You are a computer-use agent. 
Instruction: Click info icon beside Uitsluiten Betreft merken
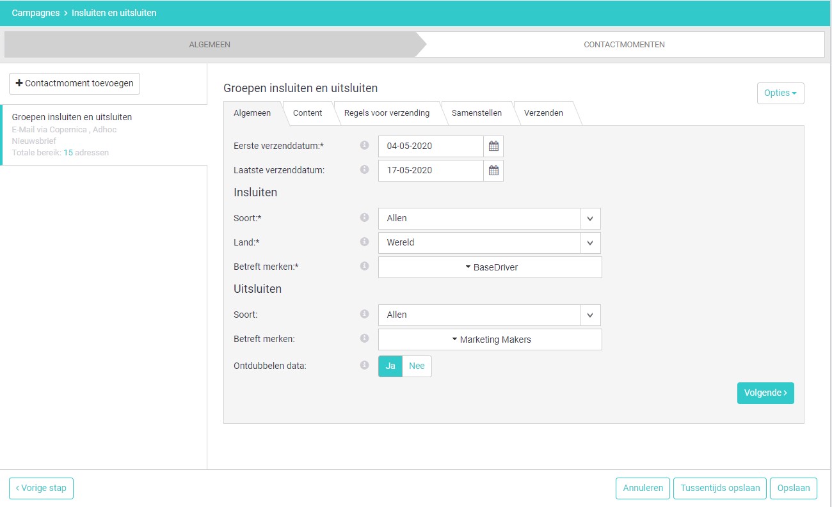click(364, 338)
